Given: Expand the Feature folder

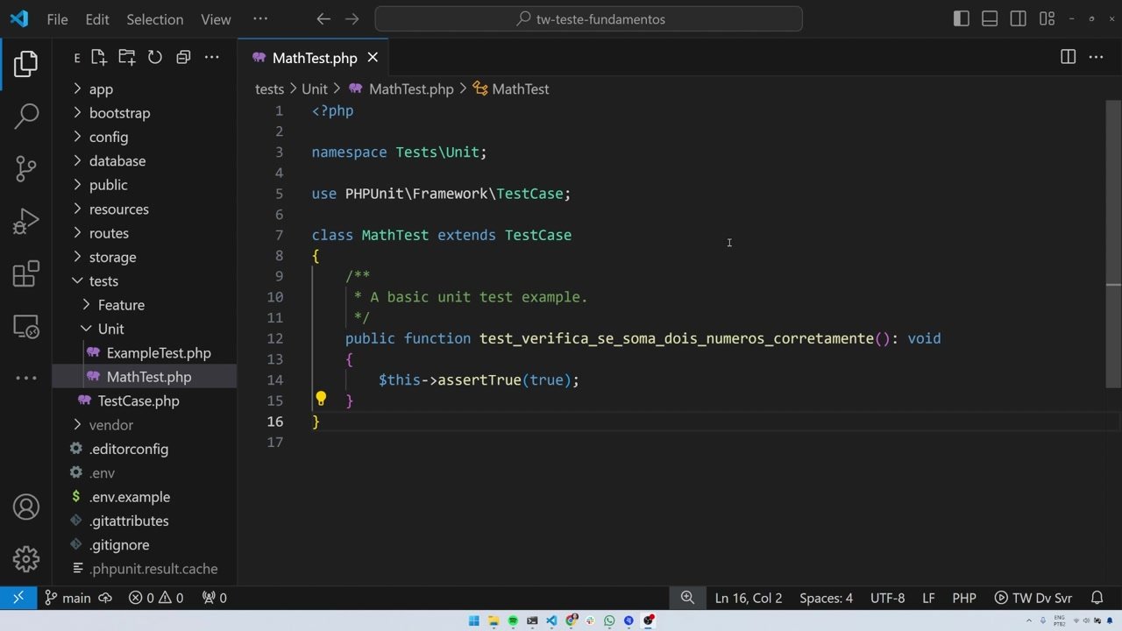Looking at the screenshot, I should pyautogui.click(x=121, y=305).
